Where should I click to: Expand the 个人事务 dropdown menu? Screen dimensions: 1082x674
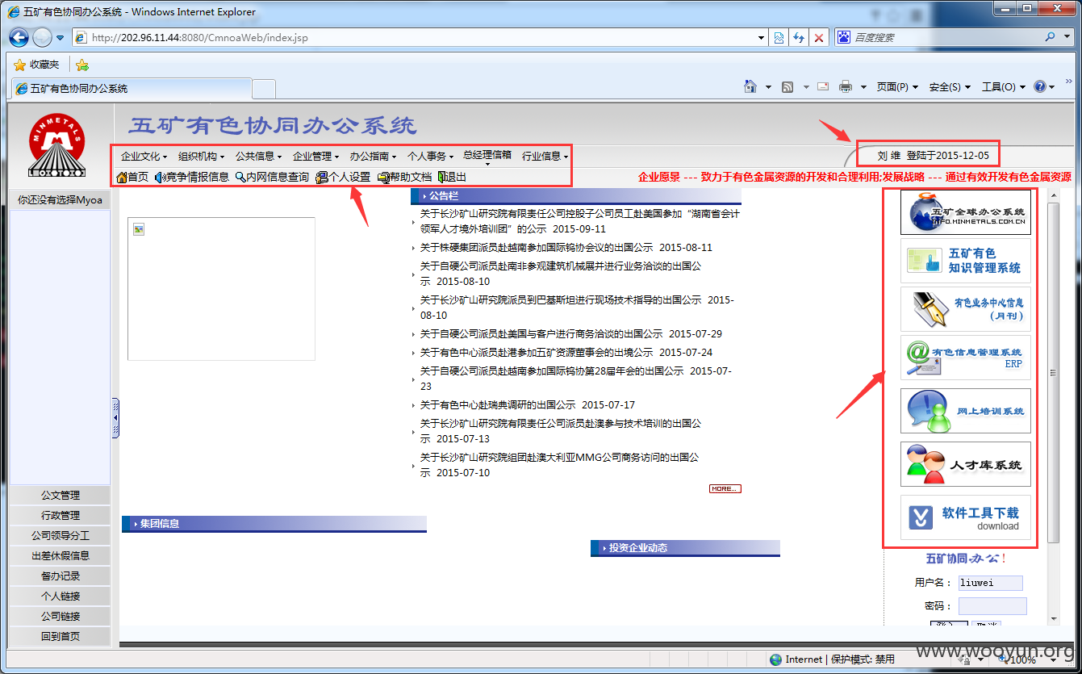(430, 157)
